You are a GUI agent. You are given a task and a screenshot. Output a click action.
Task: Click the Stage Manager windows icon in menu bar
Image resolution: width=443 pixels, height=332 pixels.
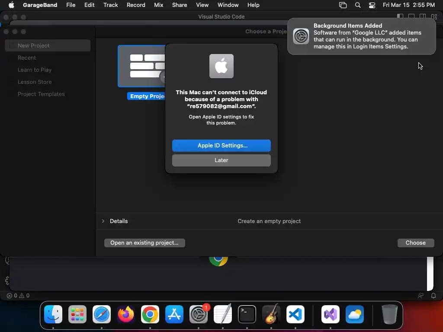tap(343, 5)
